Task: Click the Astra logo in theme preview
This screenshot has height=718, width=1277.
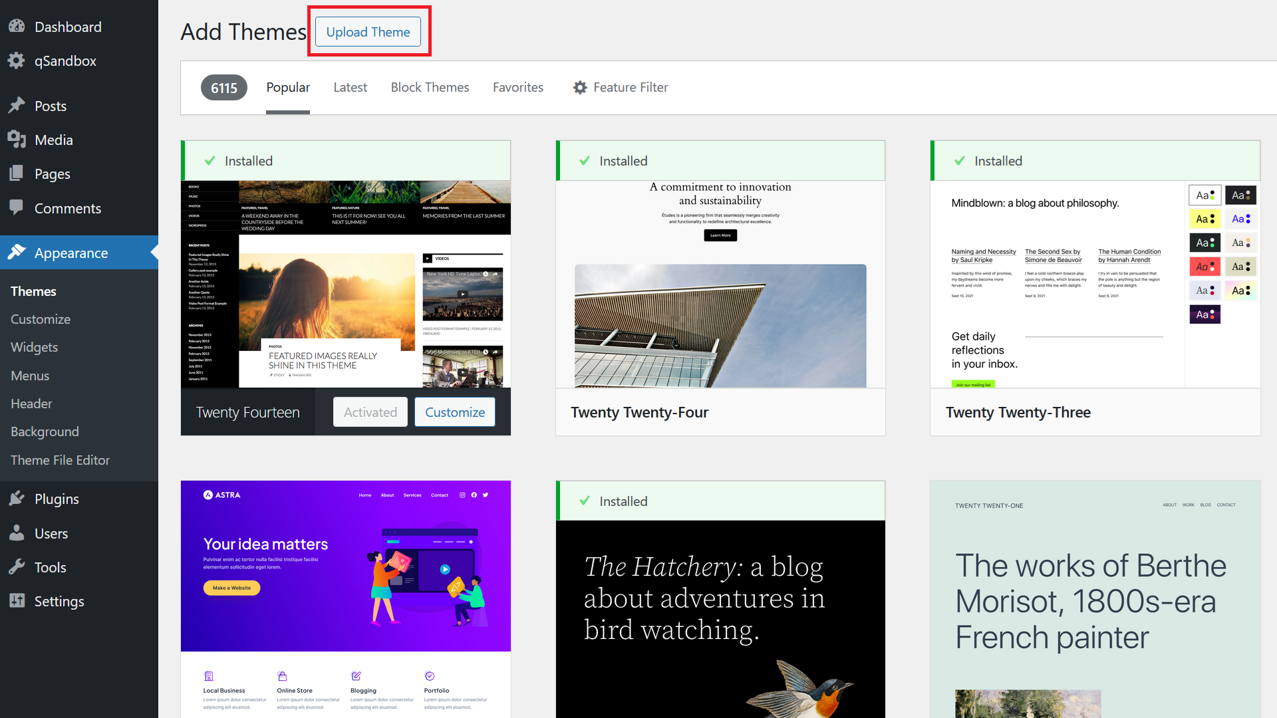Action: [x=221, y=495]
